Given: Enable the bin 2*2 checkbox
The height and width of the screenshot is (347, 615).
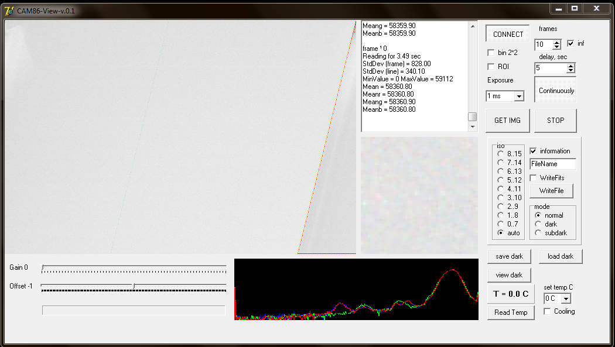Looking at the screenshot, I should [491, 53].
